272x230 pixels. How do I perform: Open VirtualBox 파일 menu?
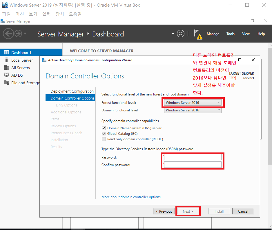[x=6, y=14]
